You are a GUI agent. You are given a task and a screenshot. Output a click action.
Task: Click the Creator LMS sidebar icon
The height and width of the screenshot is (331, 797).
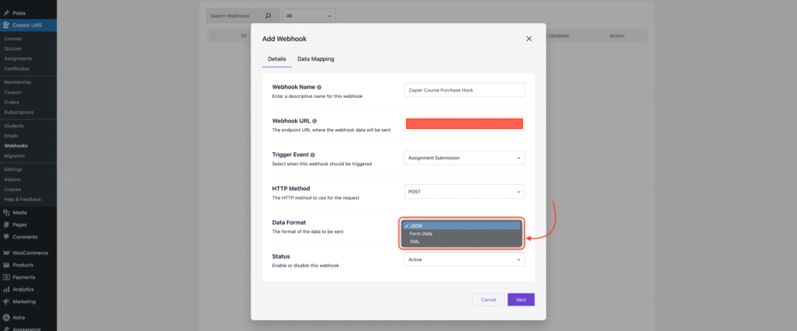tap(6, 26)
